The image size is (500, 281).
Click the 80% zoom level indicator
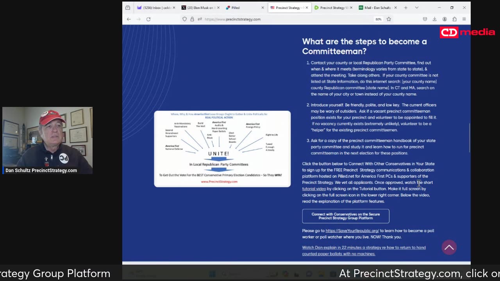[378, 19]
